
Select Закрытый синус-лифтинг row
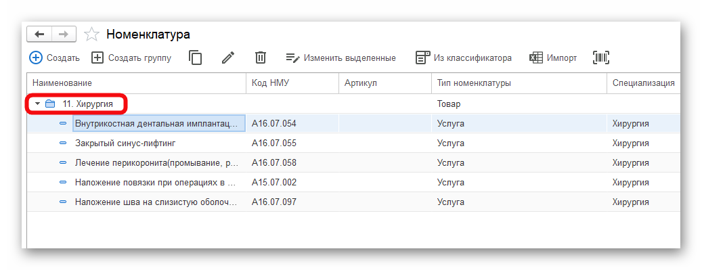pos(353,143)
